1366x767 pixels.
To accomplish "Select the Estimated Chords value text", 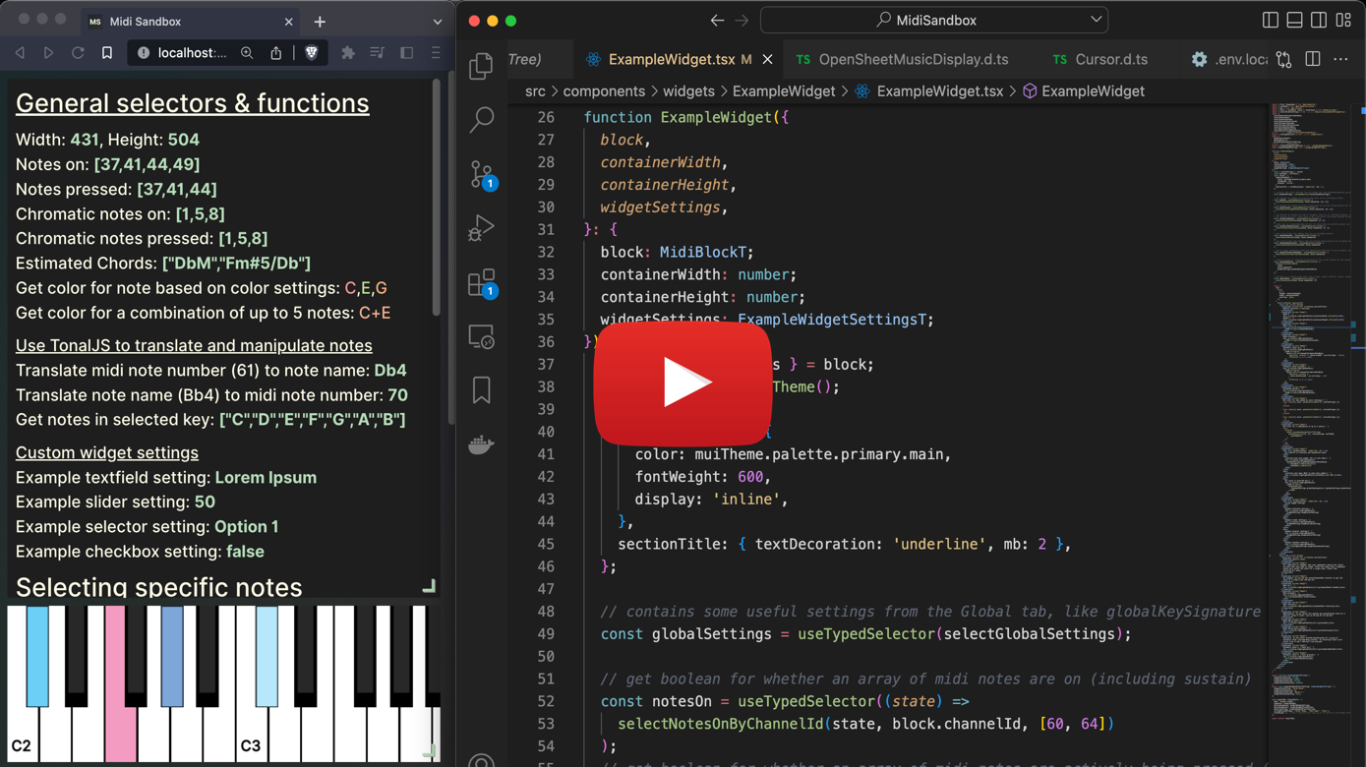I will 236,264.
